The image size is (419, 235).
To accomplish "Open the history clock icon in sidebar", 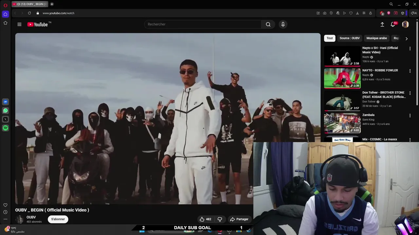I will [5, 212].
